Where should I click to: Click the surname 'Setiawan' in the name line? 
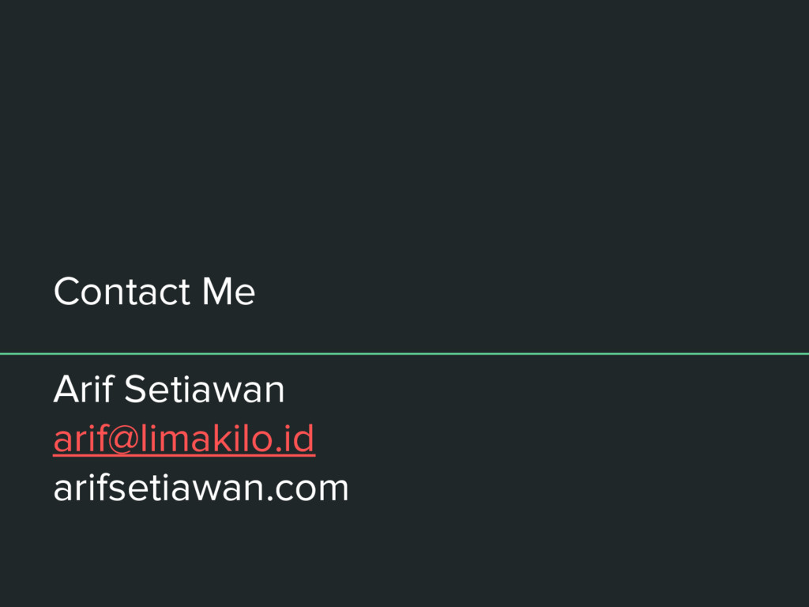click(x=205, y=390)
